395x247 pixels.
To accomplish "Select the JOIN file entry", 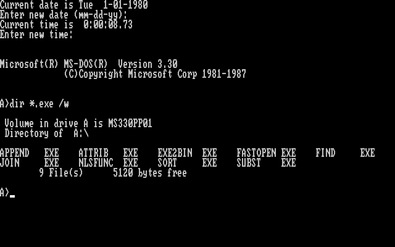I will 10,163.
